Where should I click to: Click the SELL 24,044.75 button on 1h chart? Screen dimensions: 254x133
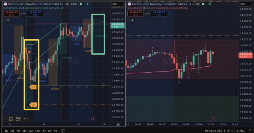coord(12,13)
